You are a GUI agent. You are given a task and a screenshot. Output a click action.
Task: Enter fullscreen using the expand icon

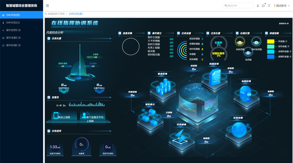269,5
